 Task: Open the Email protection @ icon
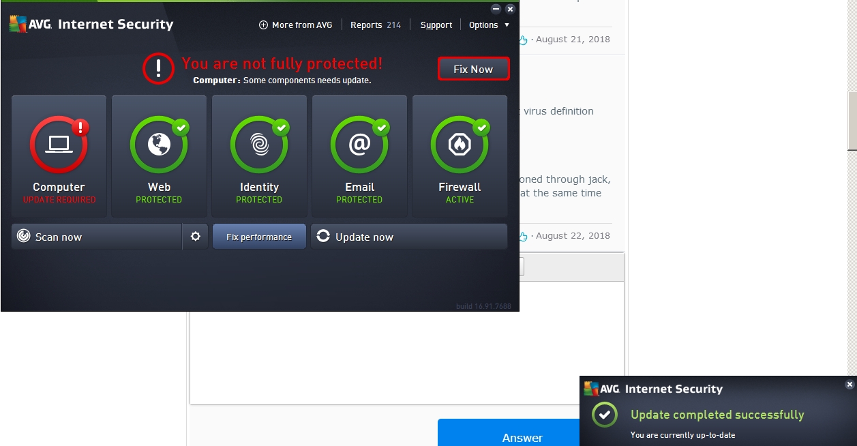[359, 144]
